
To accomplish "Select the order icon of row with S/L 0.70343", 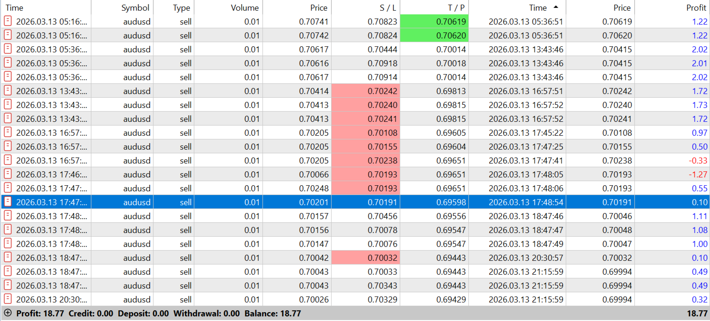I will click(x=8, y=285).
